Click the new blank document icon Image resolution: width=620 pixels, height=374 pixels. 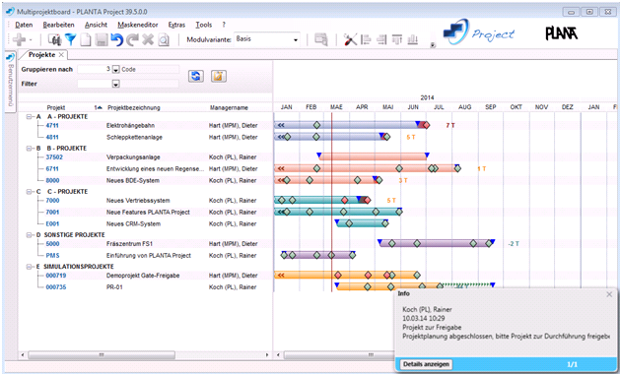(x=86, y=39)
